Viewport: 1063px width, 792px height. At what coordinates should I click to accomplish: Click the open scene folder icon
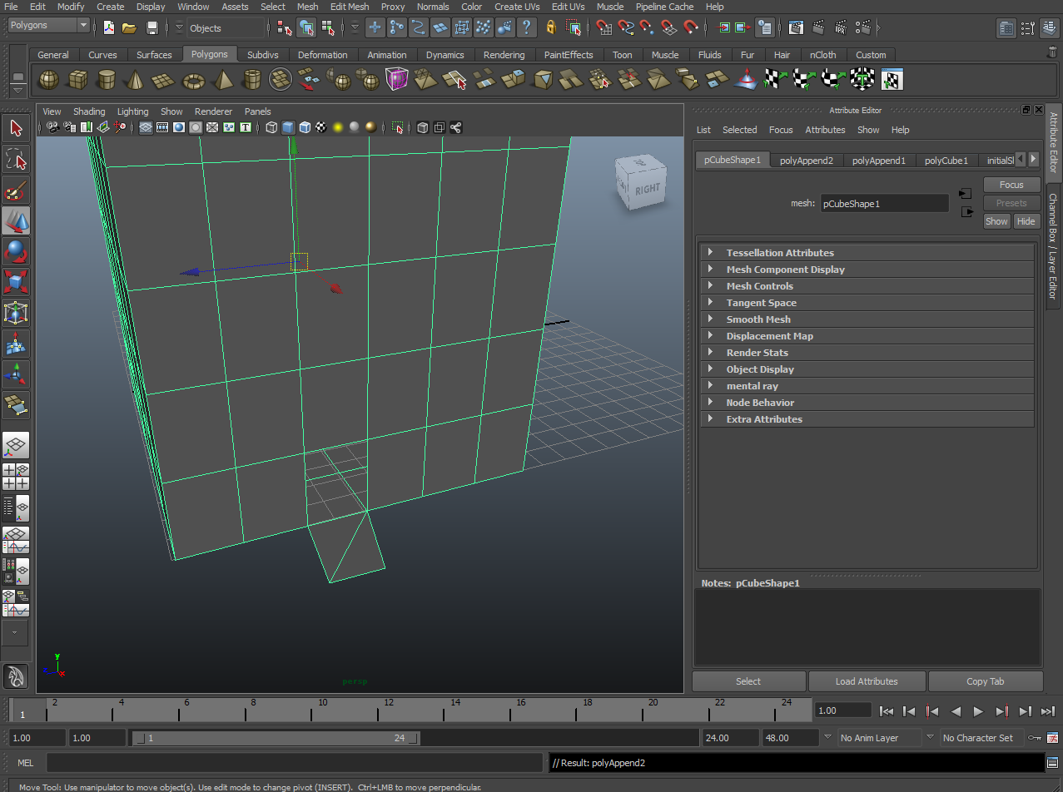tap(129, 27)
